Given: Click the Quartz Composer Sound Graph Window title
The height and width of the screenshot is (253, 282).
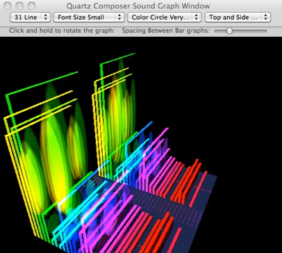Looking at the screenshot, I should pos(138,6).
